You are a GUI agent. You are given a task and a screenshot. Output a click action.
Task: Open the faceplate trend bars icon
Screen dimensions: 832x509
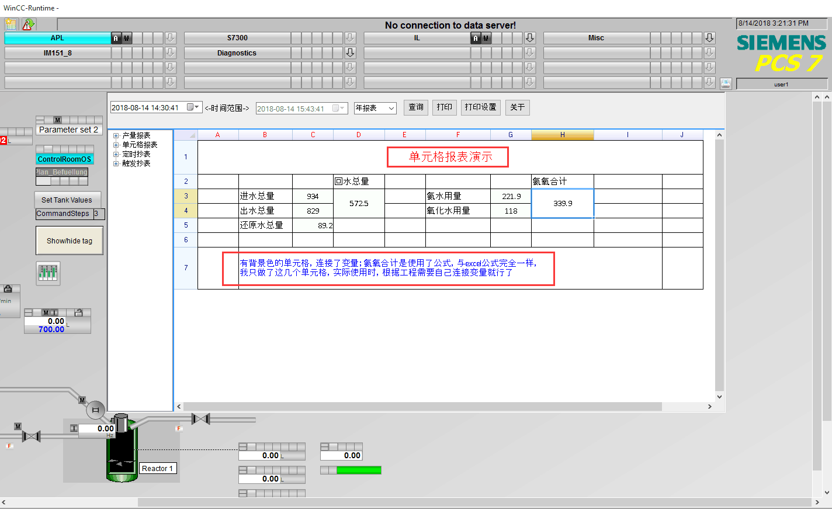coord(48,273)
